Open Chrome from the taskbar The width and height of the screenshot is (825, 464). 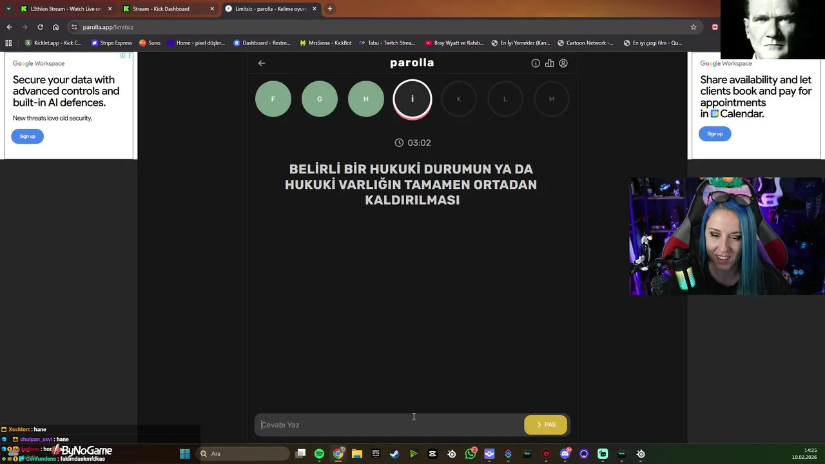point(338,454)
